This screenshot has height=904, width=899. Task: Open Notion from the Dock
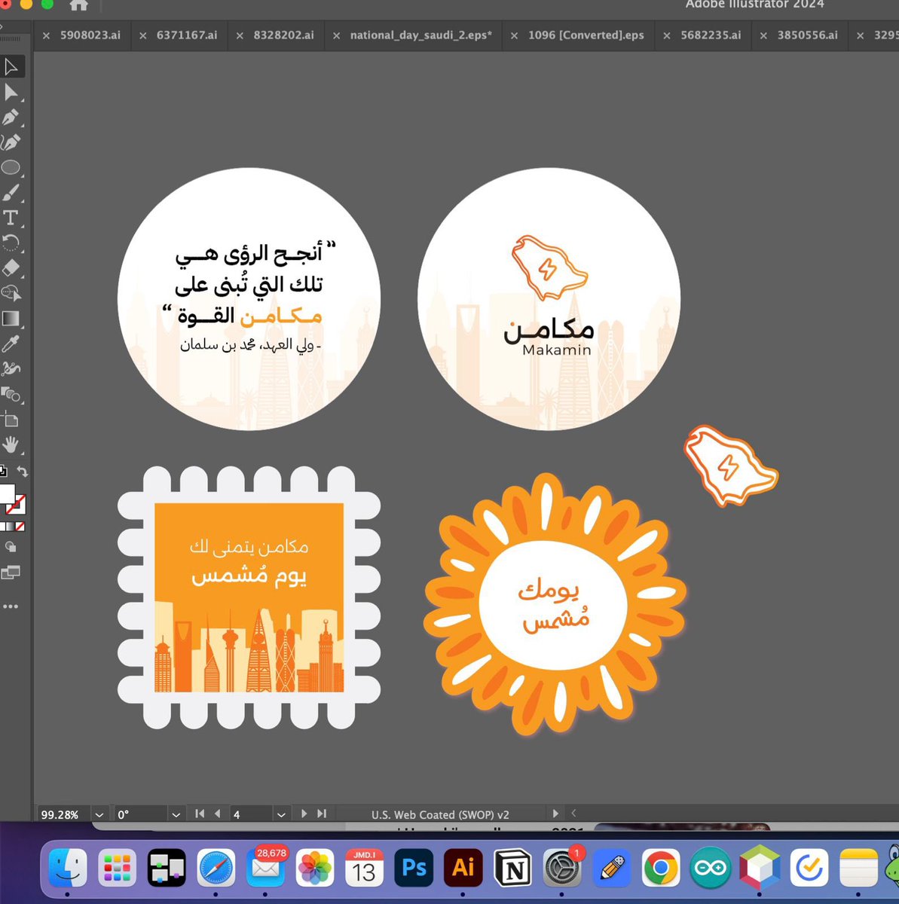[512, 868]
